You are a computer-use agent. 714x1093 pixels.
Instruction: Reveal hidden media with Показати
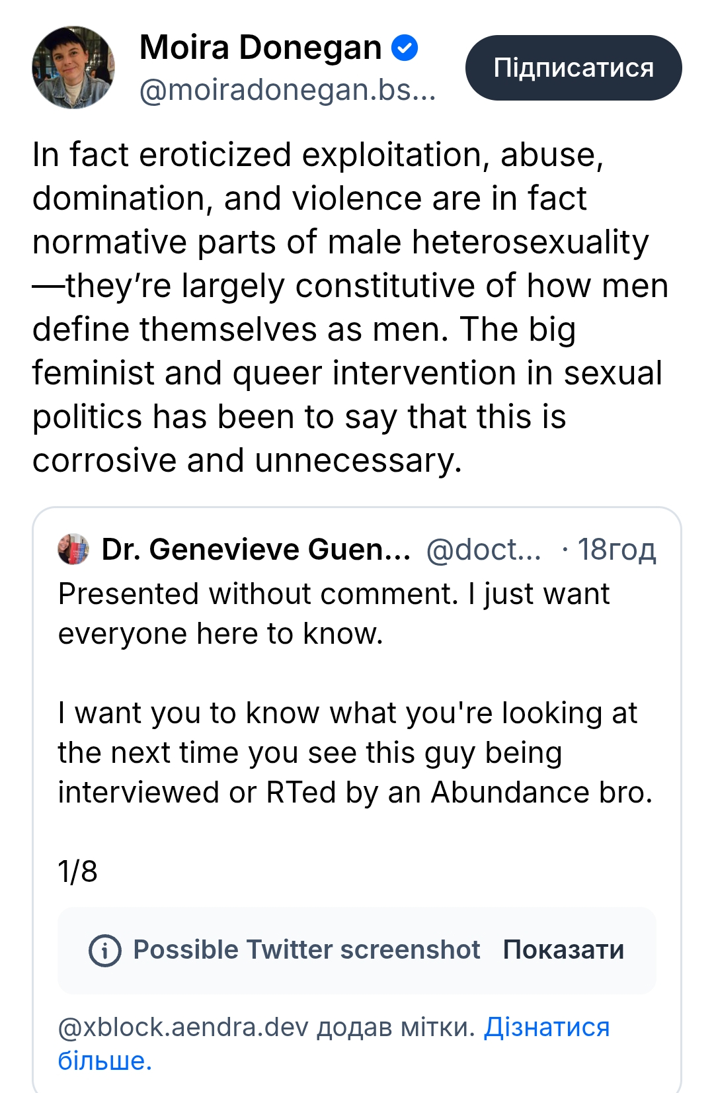click(x=563, y=949)
